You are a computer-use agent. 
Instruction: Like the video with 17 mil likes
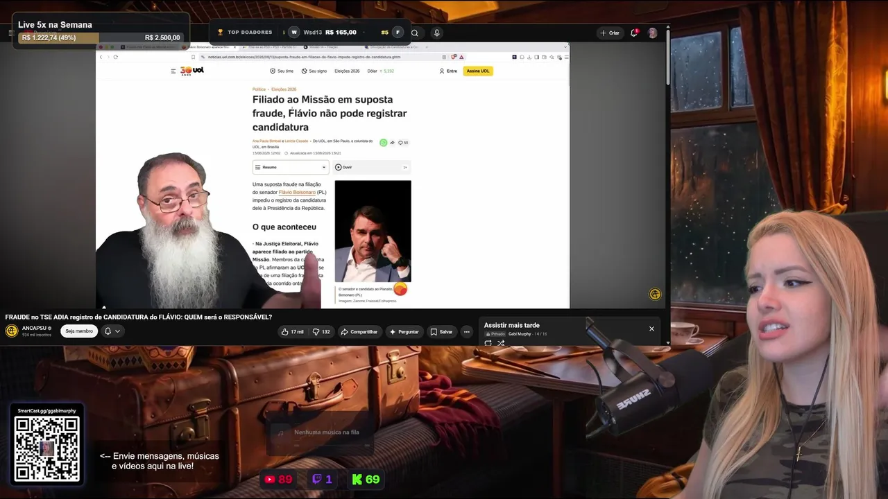(x=292, y=332)
